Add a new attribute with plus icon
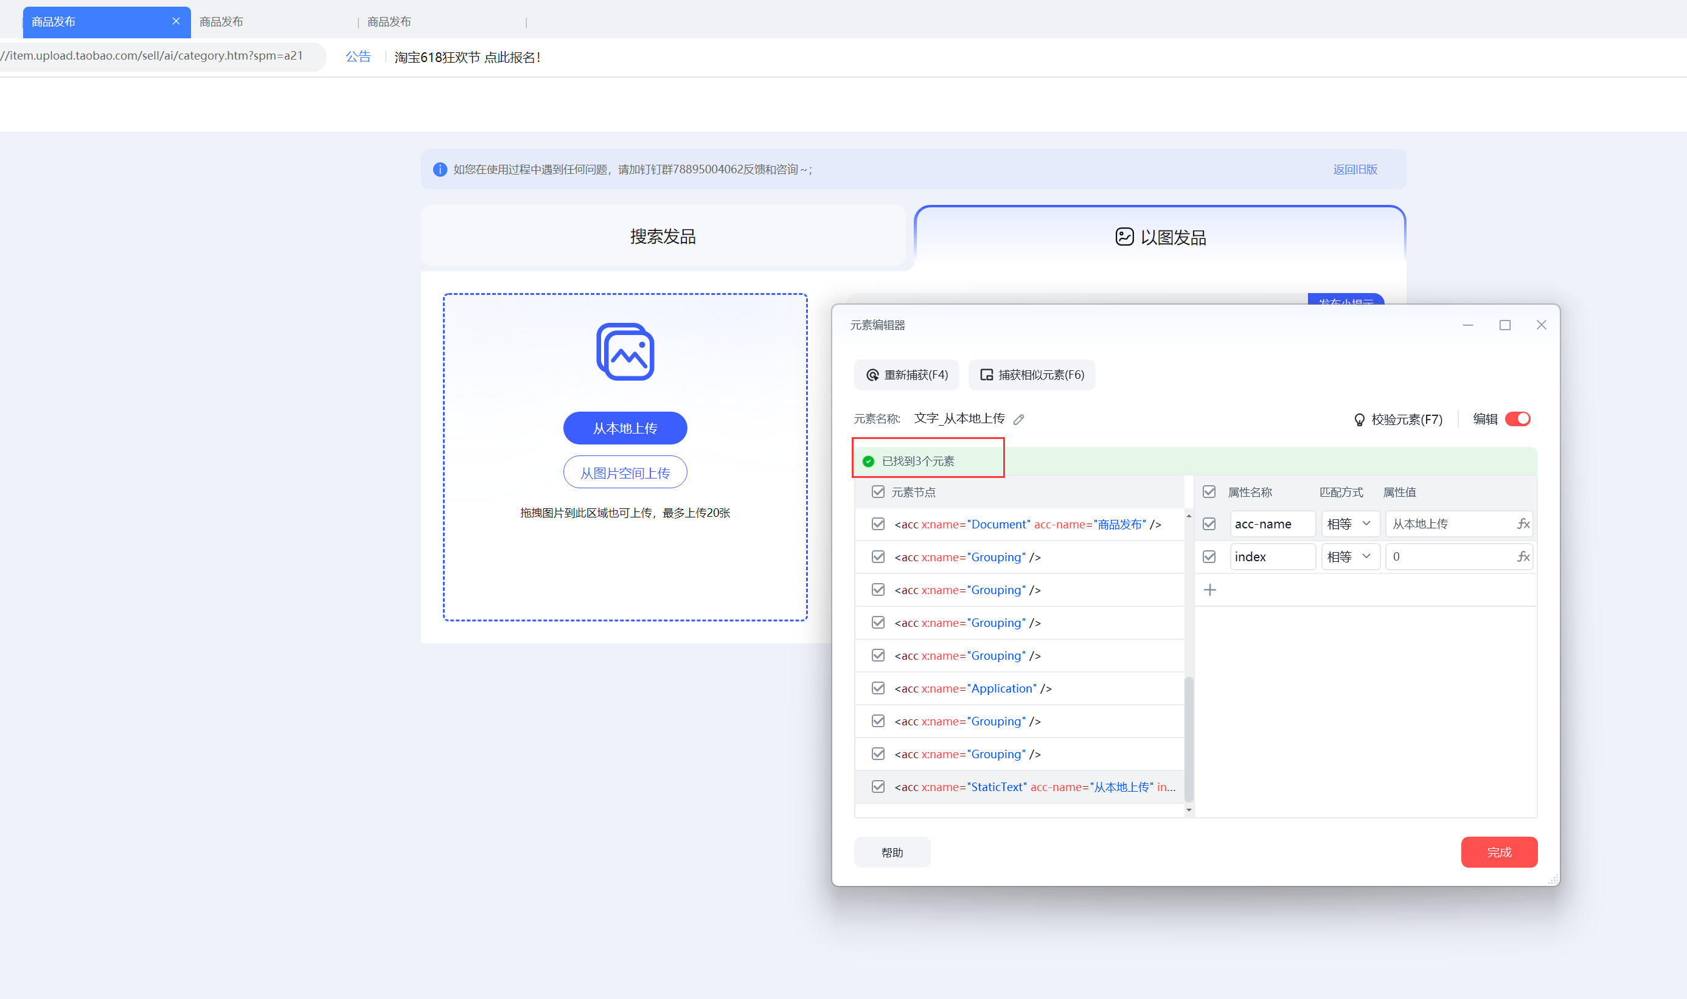This screenshot has width=1687, height=999. pos(1209,590)
